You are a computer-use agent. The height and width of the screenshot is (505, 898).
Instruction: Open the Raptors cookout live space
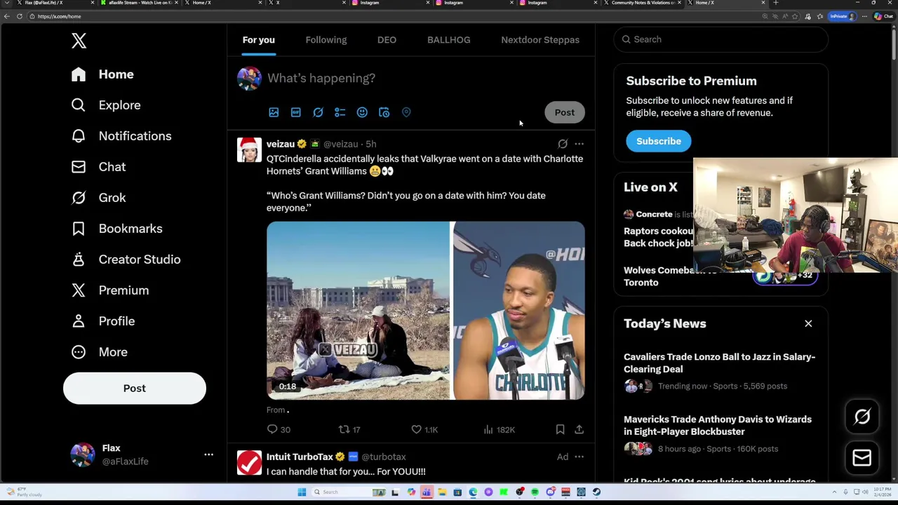click(x=658, y=237)
